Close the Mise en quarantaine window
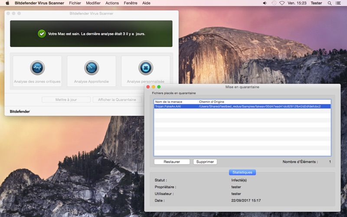 148,87
